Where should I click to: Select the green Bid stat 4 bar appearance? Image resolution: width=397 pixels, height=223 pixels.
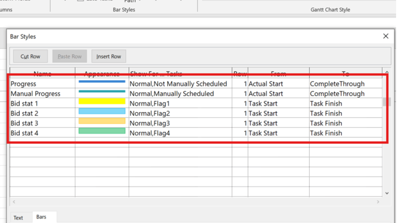pyautogui.click(x=102, y=131)
